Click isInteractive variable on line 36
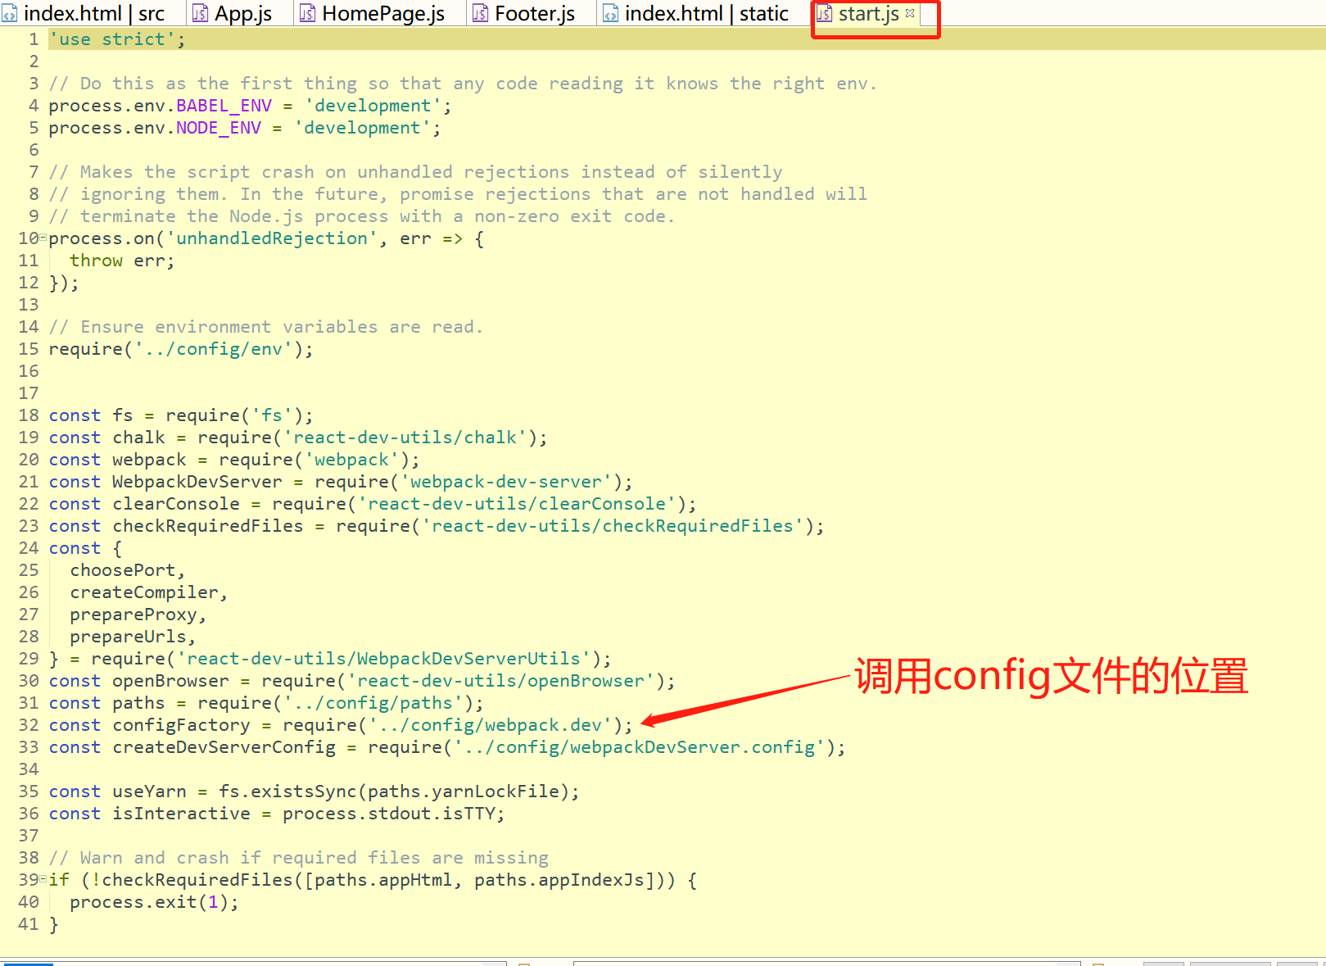1326x966 pixels. click(181, 813)
